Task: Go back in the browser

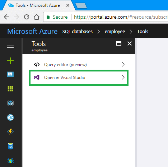Action: (6, 17)
